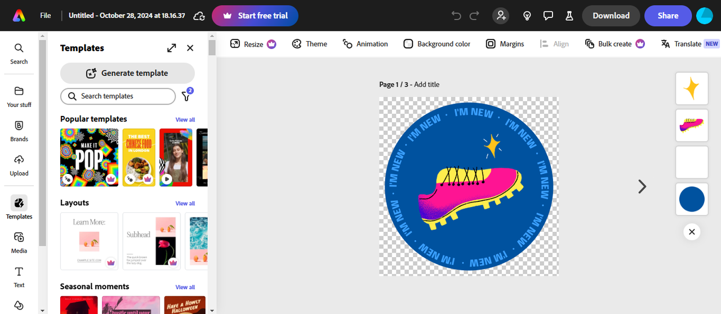Open Brands in the sidebar
The image size is (721, 314).
(x=19, y=131)
